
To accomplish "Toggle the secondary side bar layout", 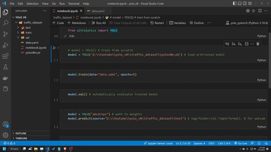I will (x=245, y=3).
